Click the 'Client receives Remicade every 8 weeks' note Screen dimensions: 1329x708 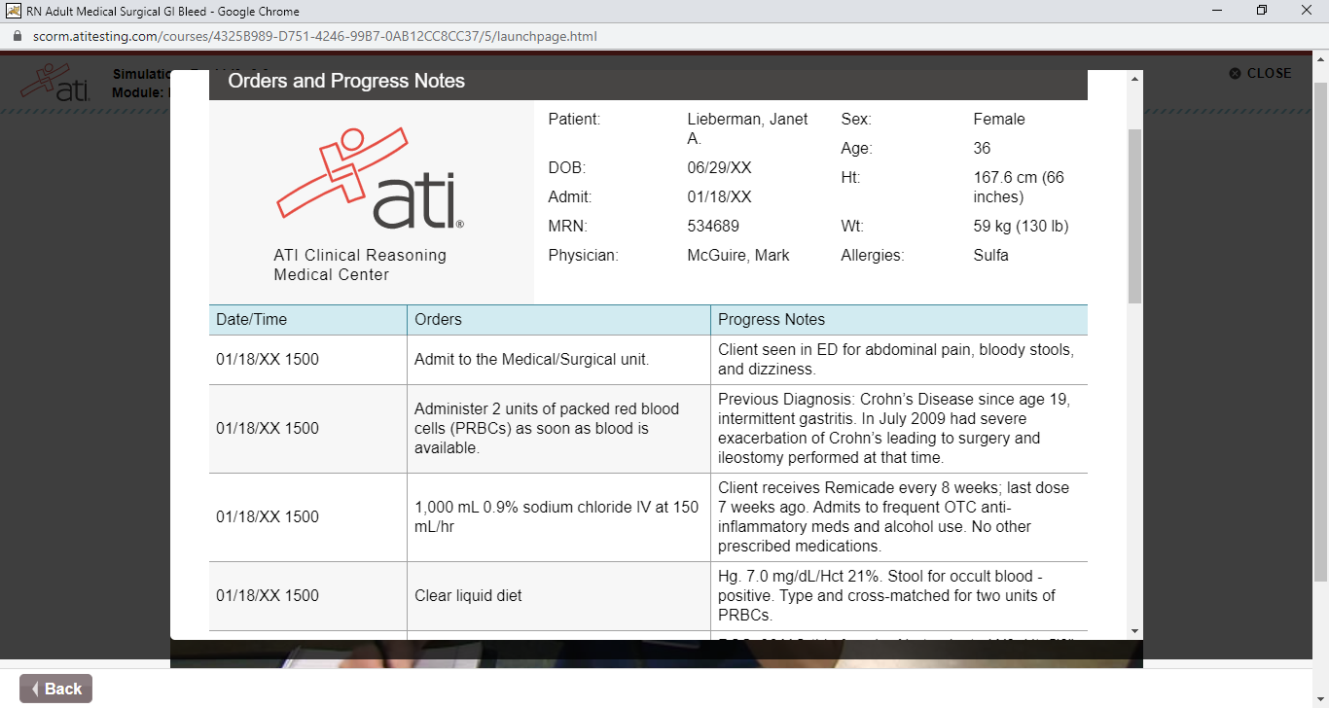click(x=899, y=517)
